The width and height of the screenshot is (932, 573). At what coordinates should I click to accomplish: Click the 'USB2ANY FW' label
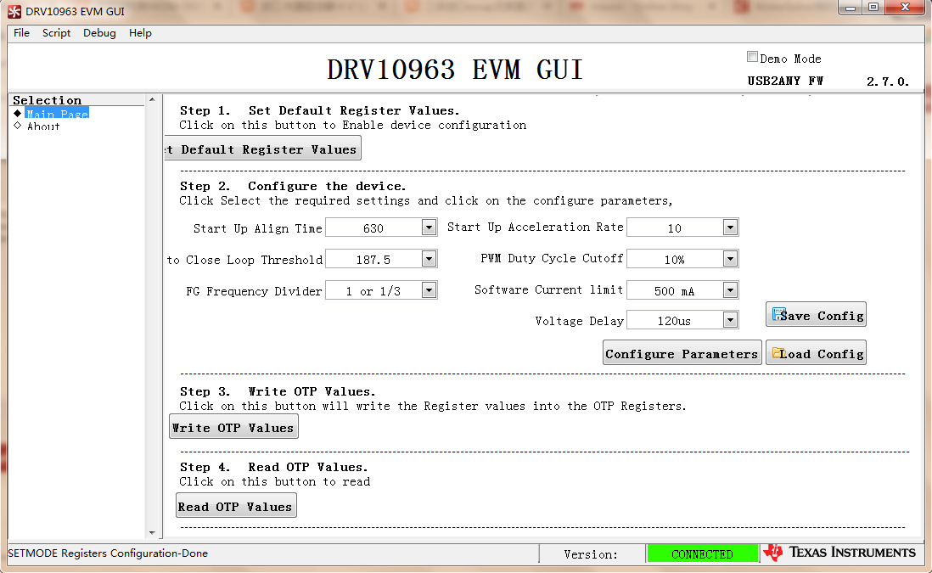pyautogui.click(x=785, y=81)
